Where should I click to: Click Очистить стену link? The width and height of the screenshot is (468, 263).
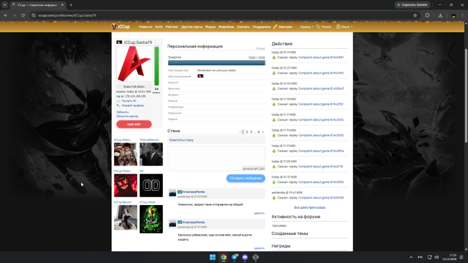tap(181, 140)
